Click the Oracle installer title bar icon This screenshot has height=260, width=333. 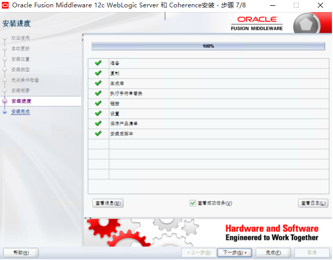coord(5,5)
